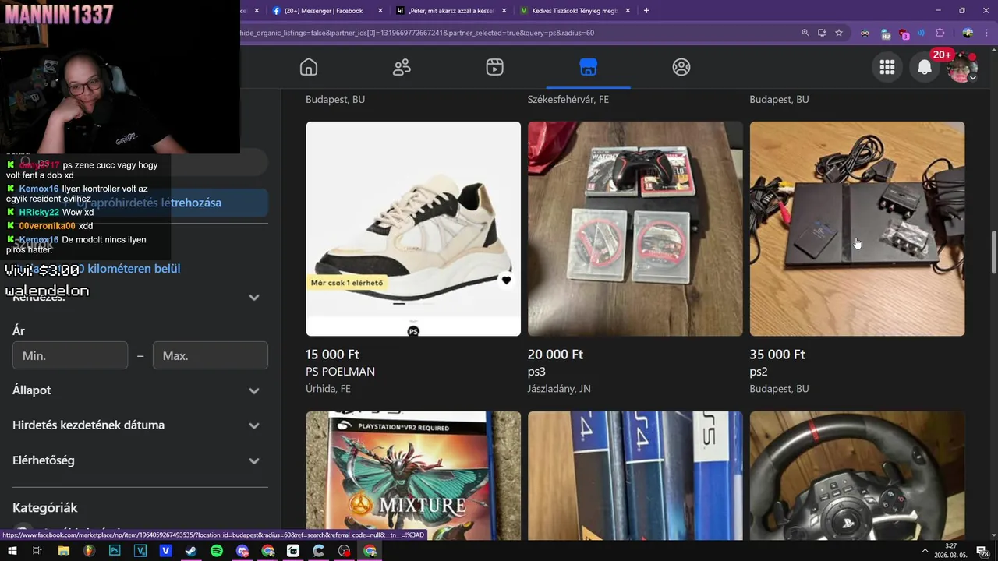Viewport: 998px width, 561px height.
Task: Open the white sneaker listing thumbnail
Action: 413,228
